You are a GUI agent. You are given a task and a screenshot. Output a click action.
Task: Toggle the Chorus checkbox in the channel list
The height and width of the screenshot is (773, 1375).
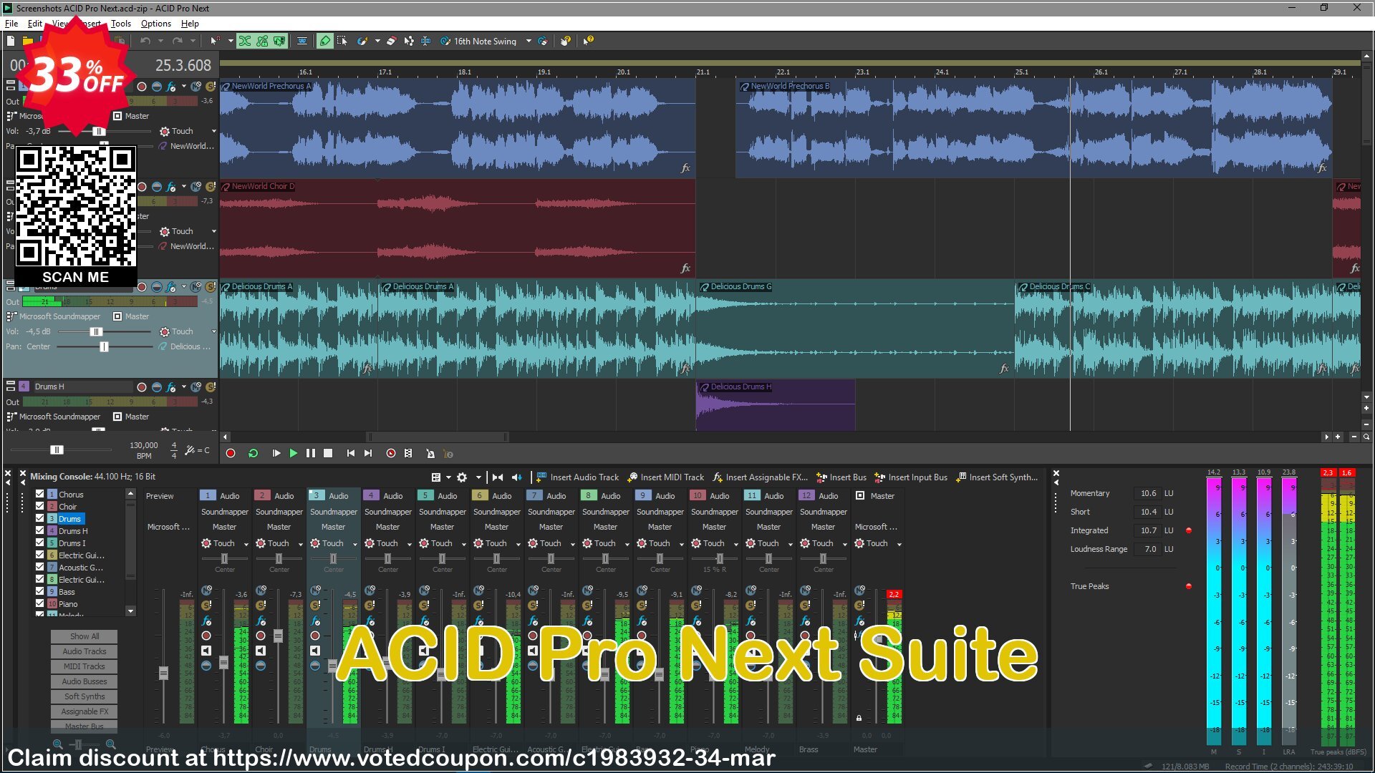(40, 494)
